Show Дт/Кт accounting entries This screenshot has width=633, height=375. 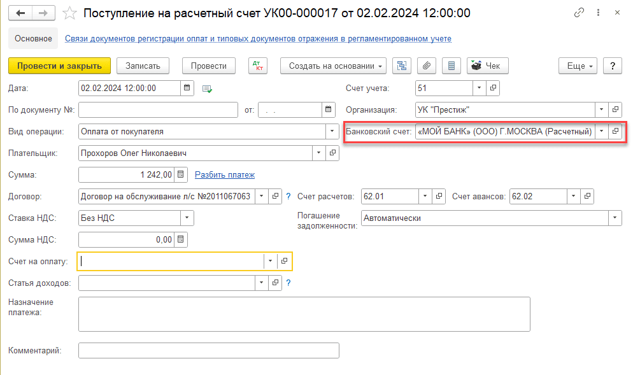pos(257,66)
